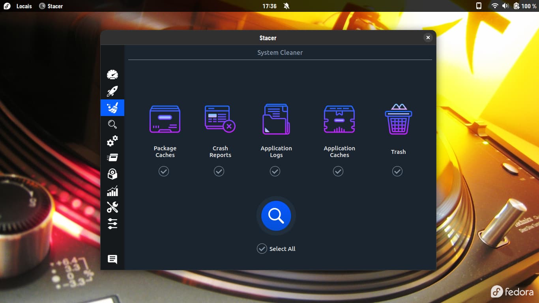Start the system scan with the blue magnifier button
Image resolution: width=539 pixels, height=303 pixels.
276,216
